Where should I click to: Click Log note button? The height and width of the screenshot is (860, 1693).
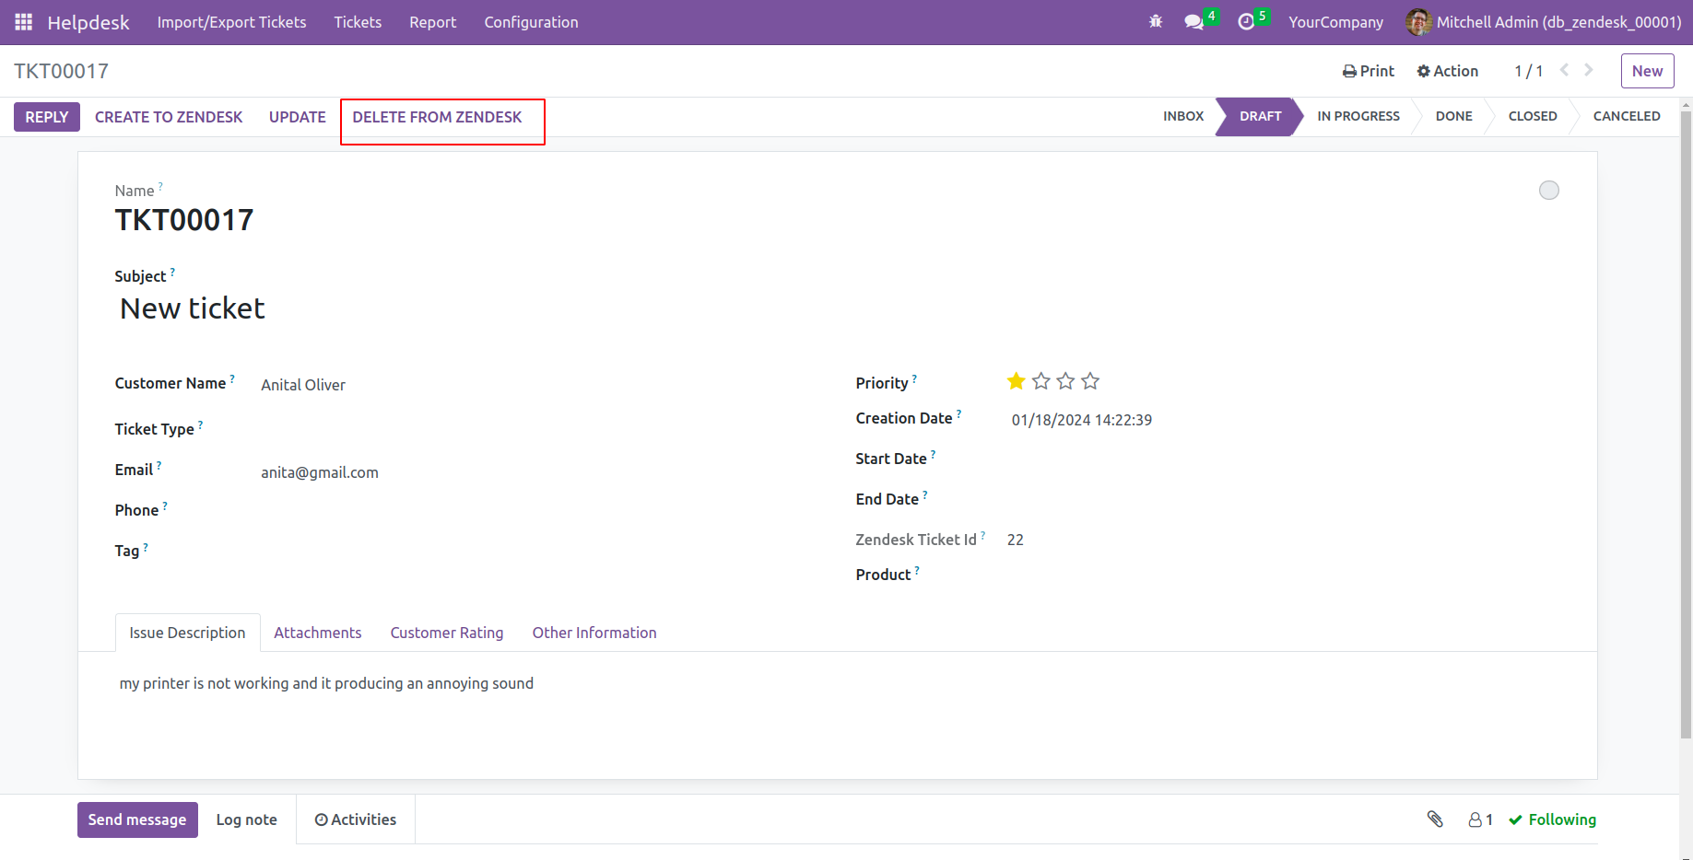pyautogui.click(x=246, y=819)
